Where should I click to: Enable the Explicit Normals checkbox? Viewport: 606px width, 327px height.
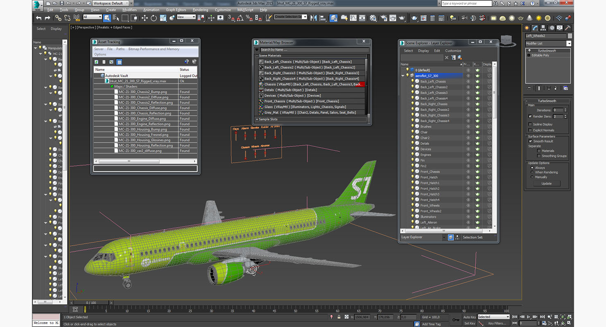coord(530,130)
